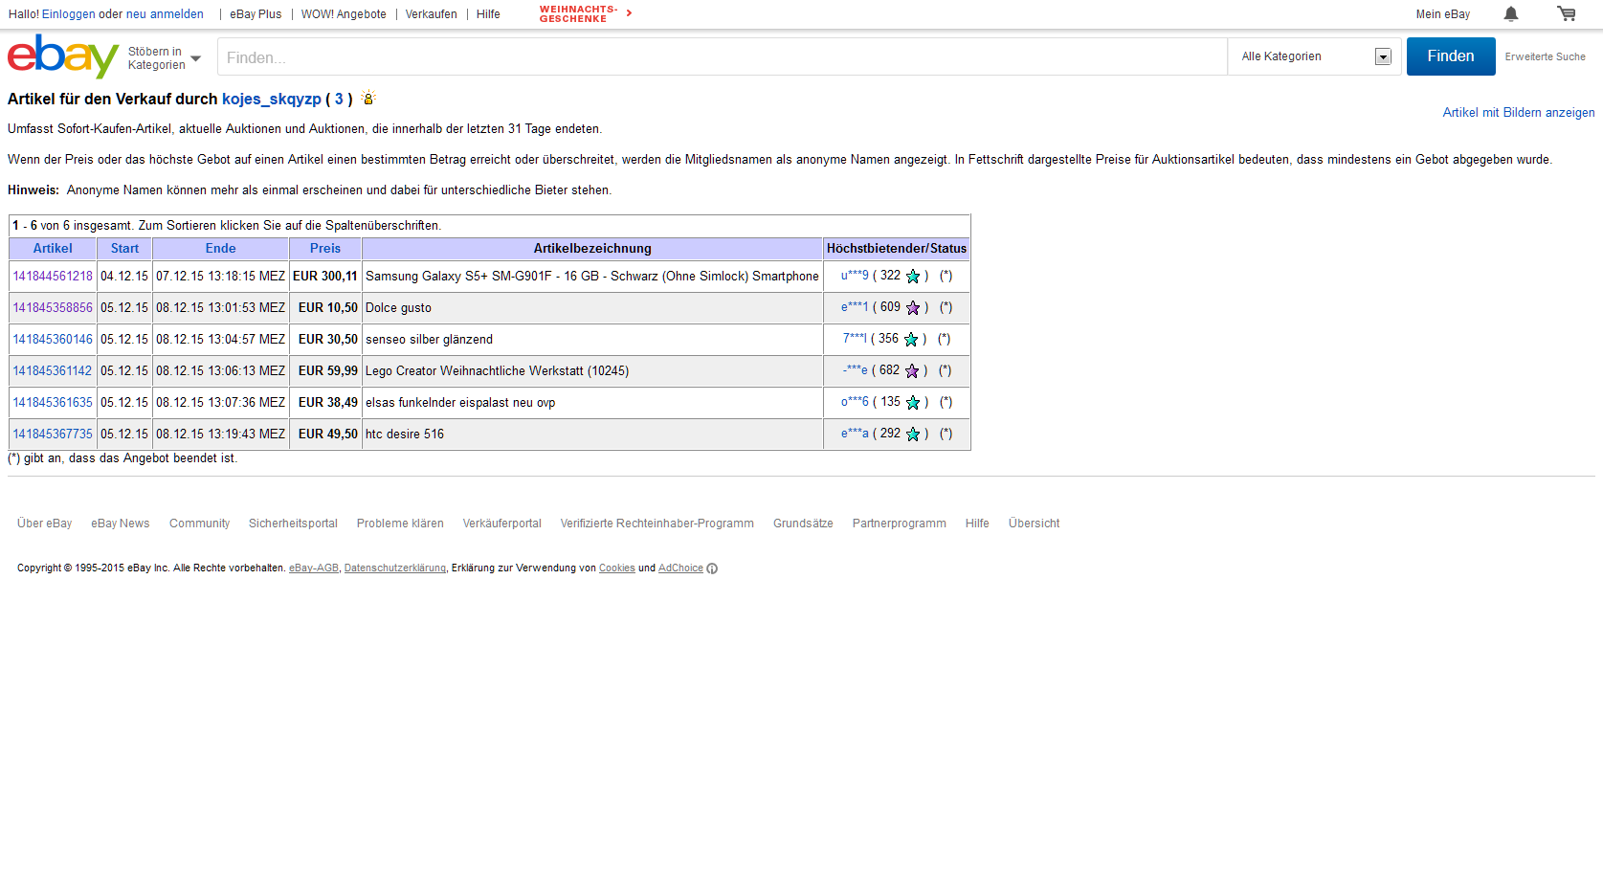The height and width of the screenshot is (869, 1603).
Task: Open item number 141845367735
Action: tap(53, 434)
